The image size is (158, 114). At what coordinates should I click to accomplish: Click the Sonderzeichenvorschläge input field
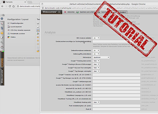[x=117, y=41]
